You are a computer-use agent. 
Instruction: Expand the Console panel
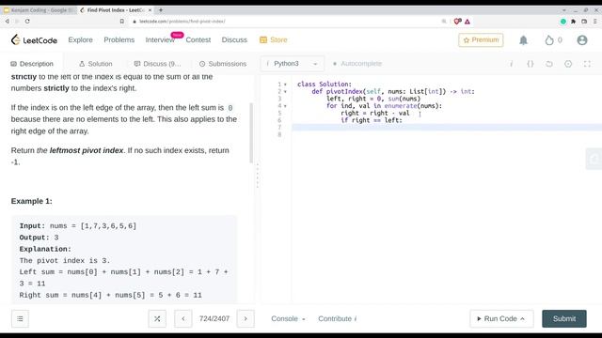click(x=288, y=318)
